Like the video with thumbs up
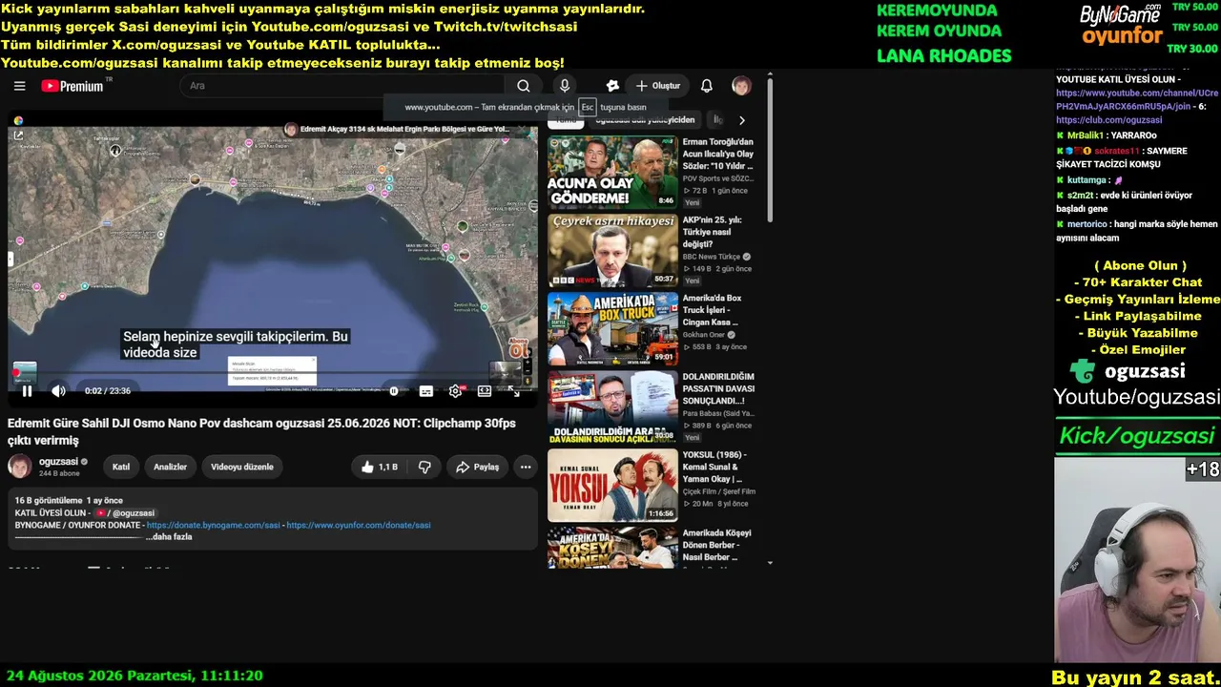 click(x=379, y=467)
